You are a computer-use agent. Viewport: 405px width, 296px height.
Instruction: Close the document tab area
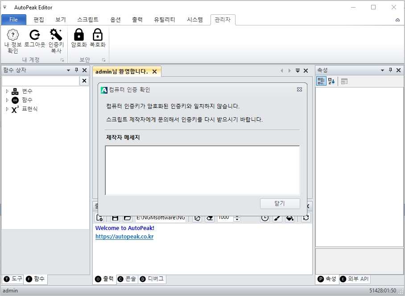(306, 70)
